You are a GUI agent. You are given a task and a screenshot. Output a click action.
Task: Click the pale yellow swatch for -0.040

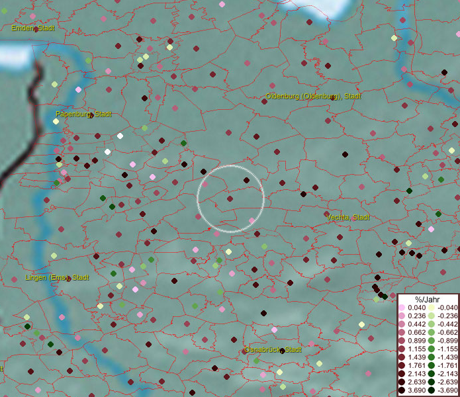432,308
